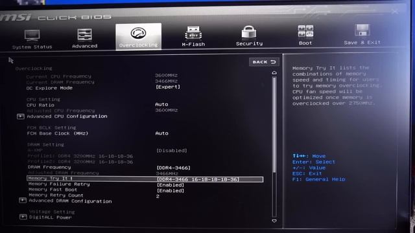This screenshot has width=415, height=233.
Task: Click the arrow icon beside Advanced DRAM Configuration
Action: pyautogui.click(x=23, y=201)
